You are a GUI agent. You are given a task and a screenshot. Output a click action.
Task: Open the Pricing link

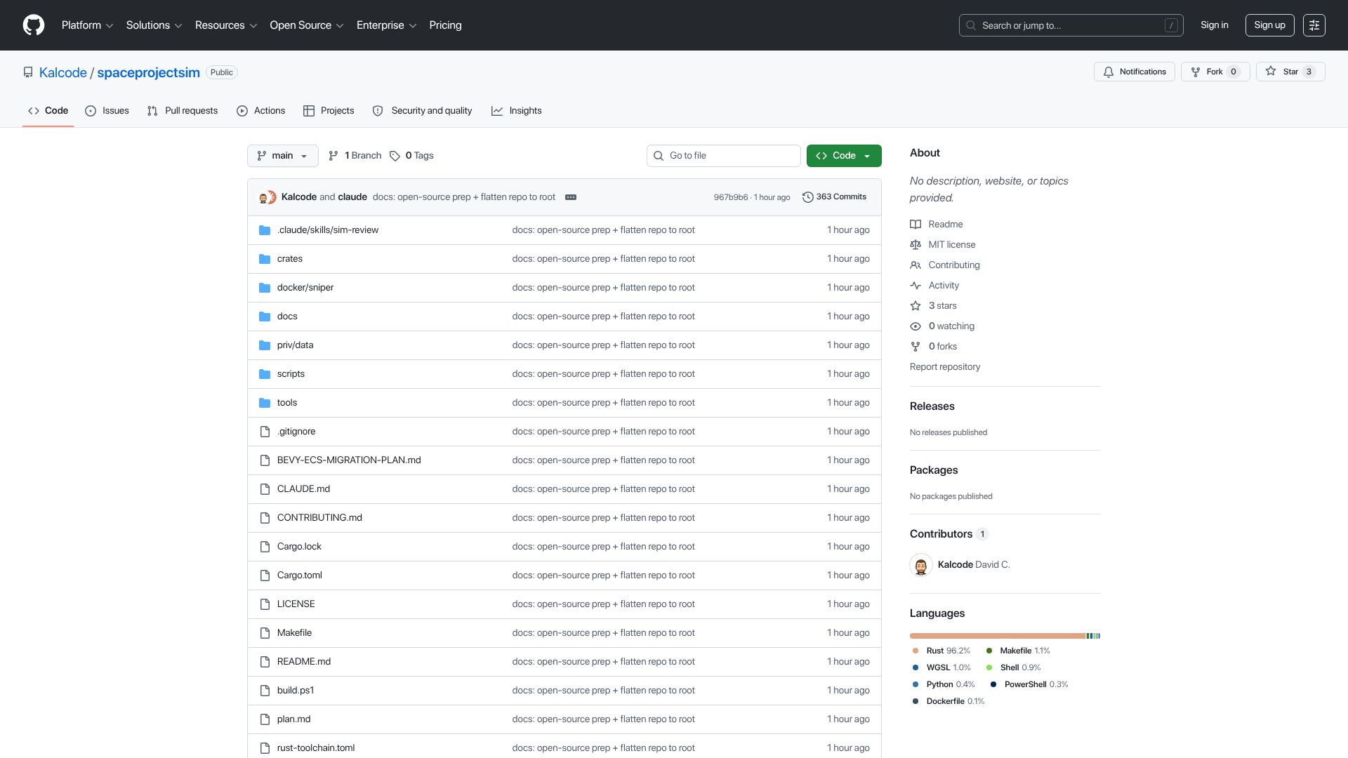pyautogui.click(x=445, y=25)
